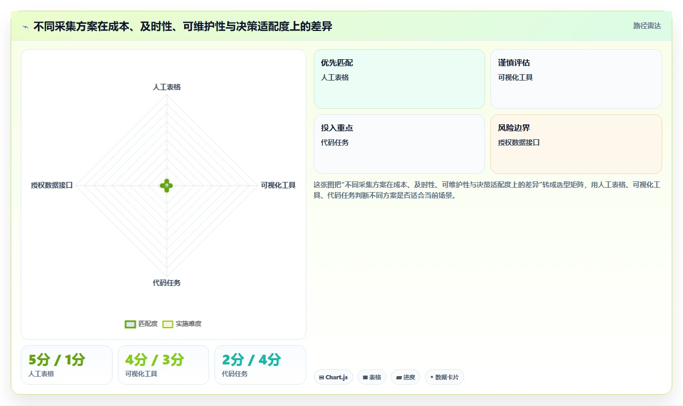Select the 进度 tag chip
Screen dimensions: 683x406
pyautogui.click(x=406, y=377)
